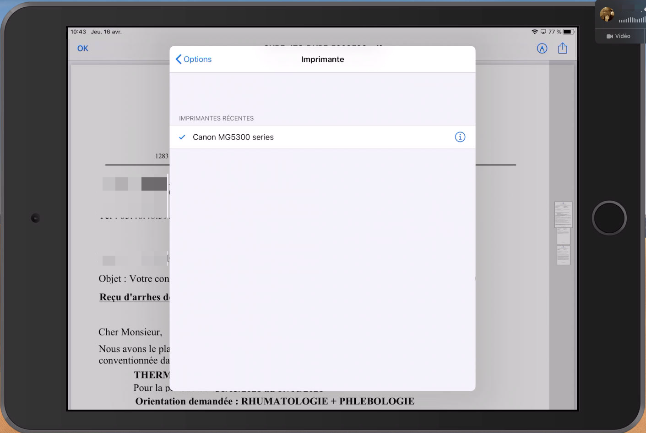Open the Markup pen tool icon
Viewport: 646px width, 433px height.
click(542, 49)
